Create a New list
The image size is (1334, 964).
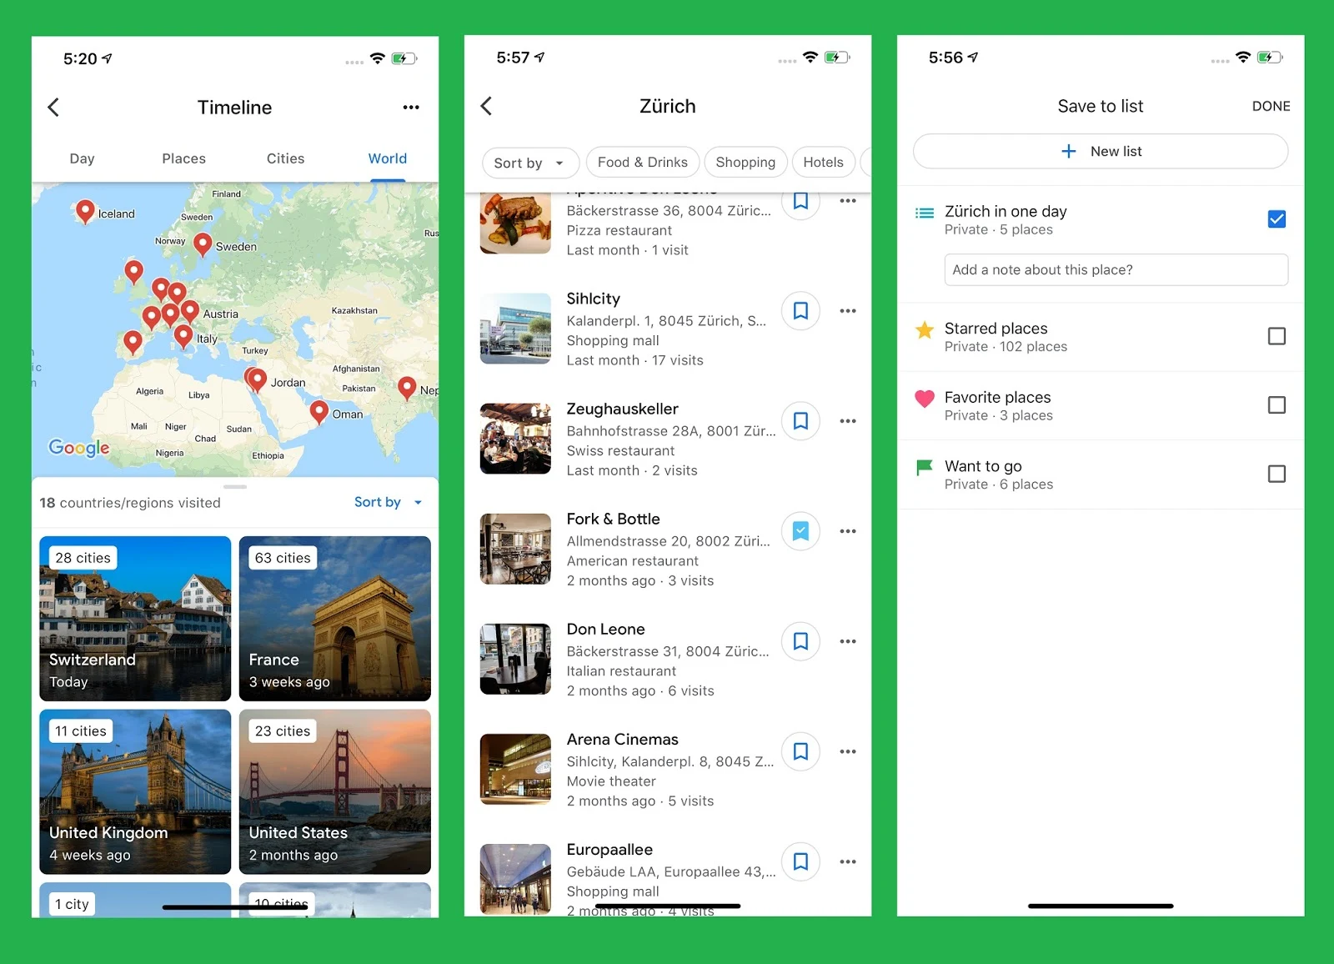(x=1101, y=151)
